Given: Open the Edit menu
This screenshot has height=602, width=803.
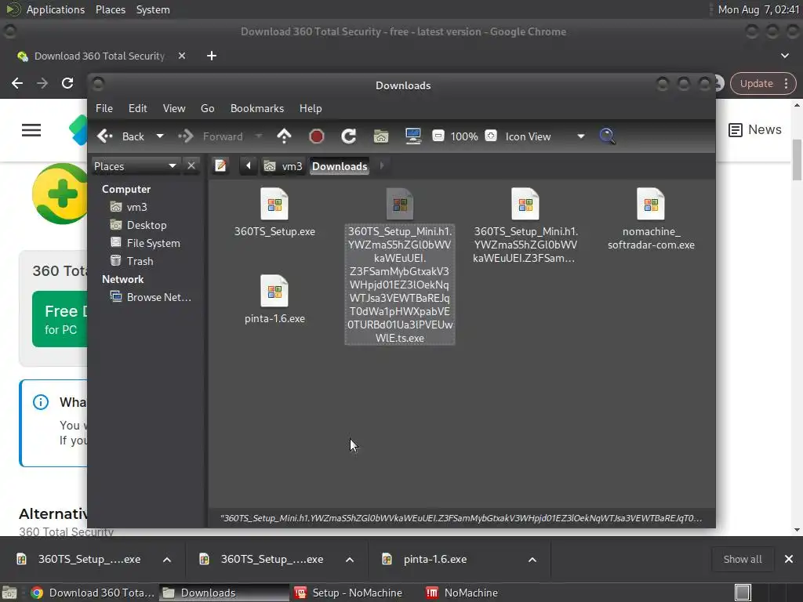Looking at the screenshot, I should 137,108.
